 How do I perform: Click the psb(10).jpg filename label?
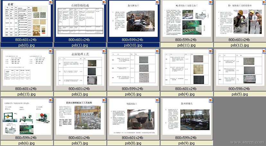[x=133, y=45]
